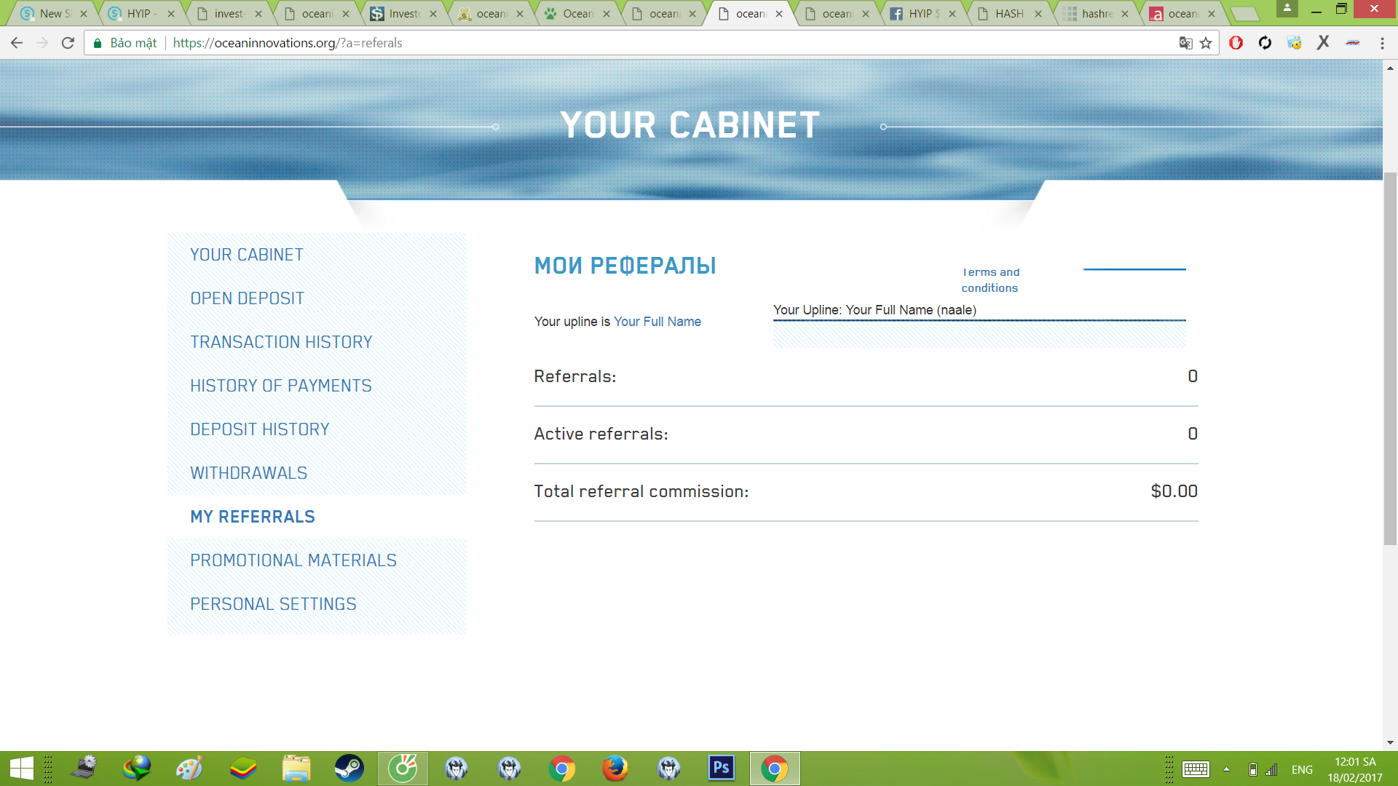Click the browser reload page icon

(x=68, y=43)
